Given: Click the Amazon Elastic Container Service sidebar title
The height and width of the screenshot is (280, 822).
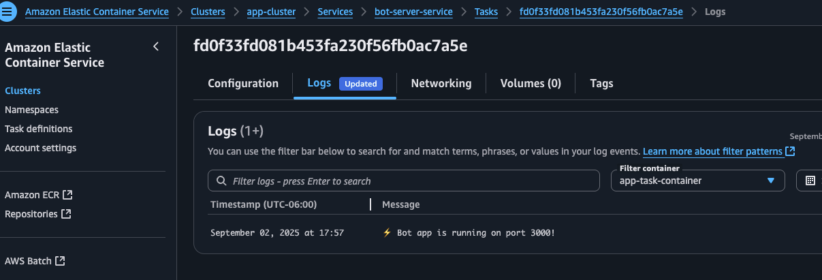Looking at the screenshot, I should (x=54, y=55).
